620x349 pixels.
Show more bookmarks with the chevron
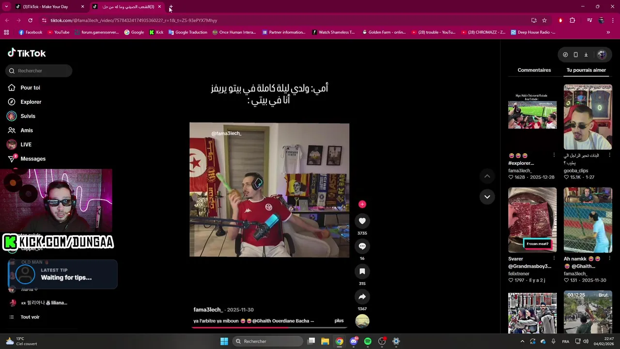608,32
